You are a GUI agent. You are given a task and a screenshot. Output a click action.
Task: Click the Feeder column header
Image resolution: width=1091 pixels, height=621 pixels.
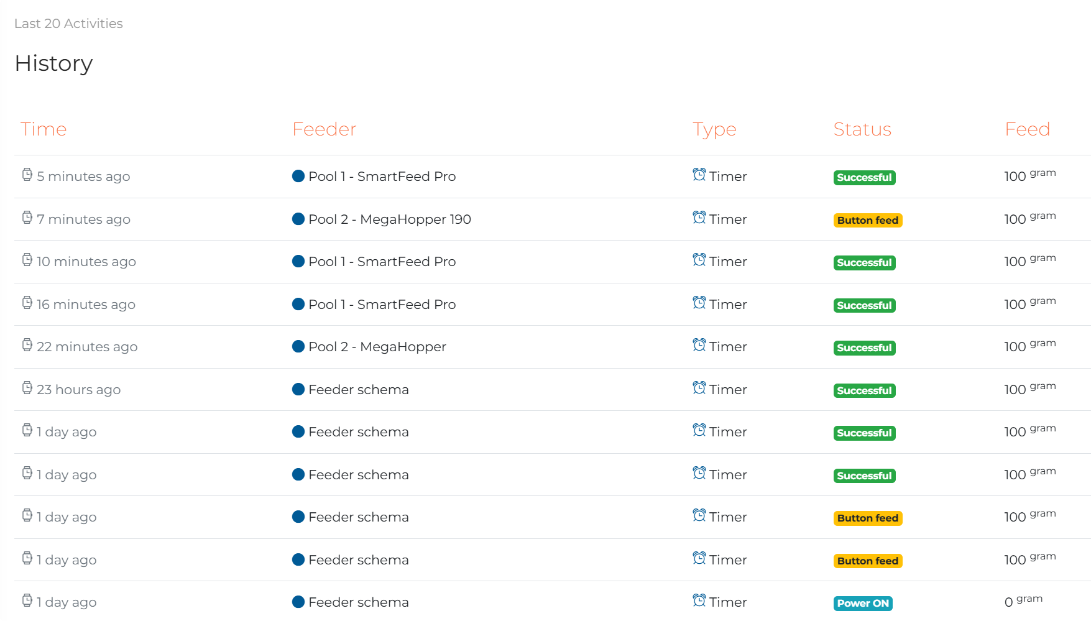324,129
